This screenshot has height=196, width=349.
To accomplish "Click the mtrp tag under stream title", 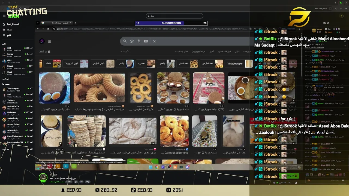I will pyautogui.click(x=88, y=182).
